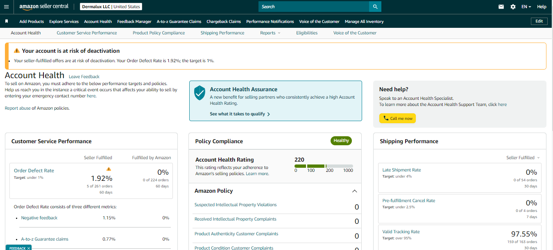
Task: Open Manage All Inventory
Action: (364, 21)
